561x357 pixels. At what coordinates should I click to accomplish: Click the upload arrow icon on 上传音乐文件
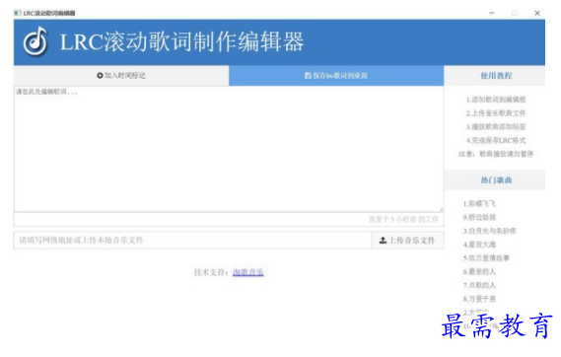tap(383, 240)
